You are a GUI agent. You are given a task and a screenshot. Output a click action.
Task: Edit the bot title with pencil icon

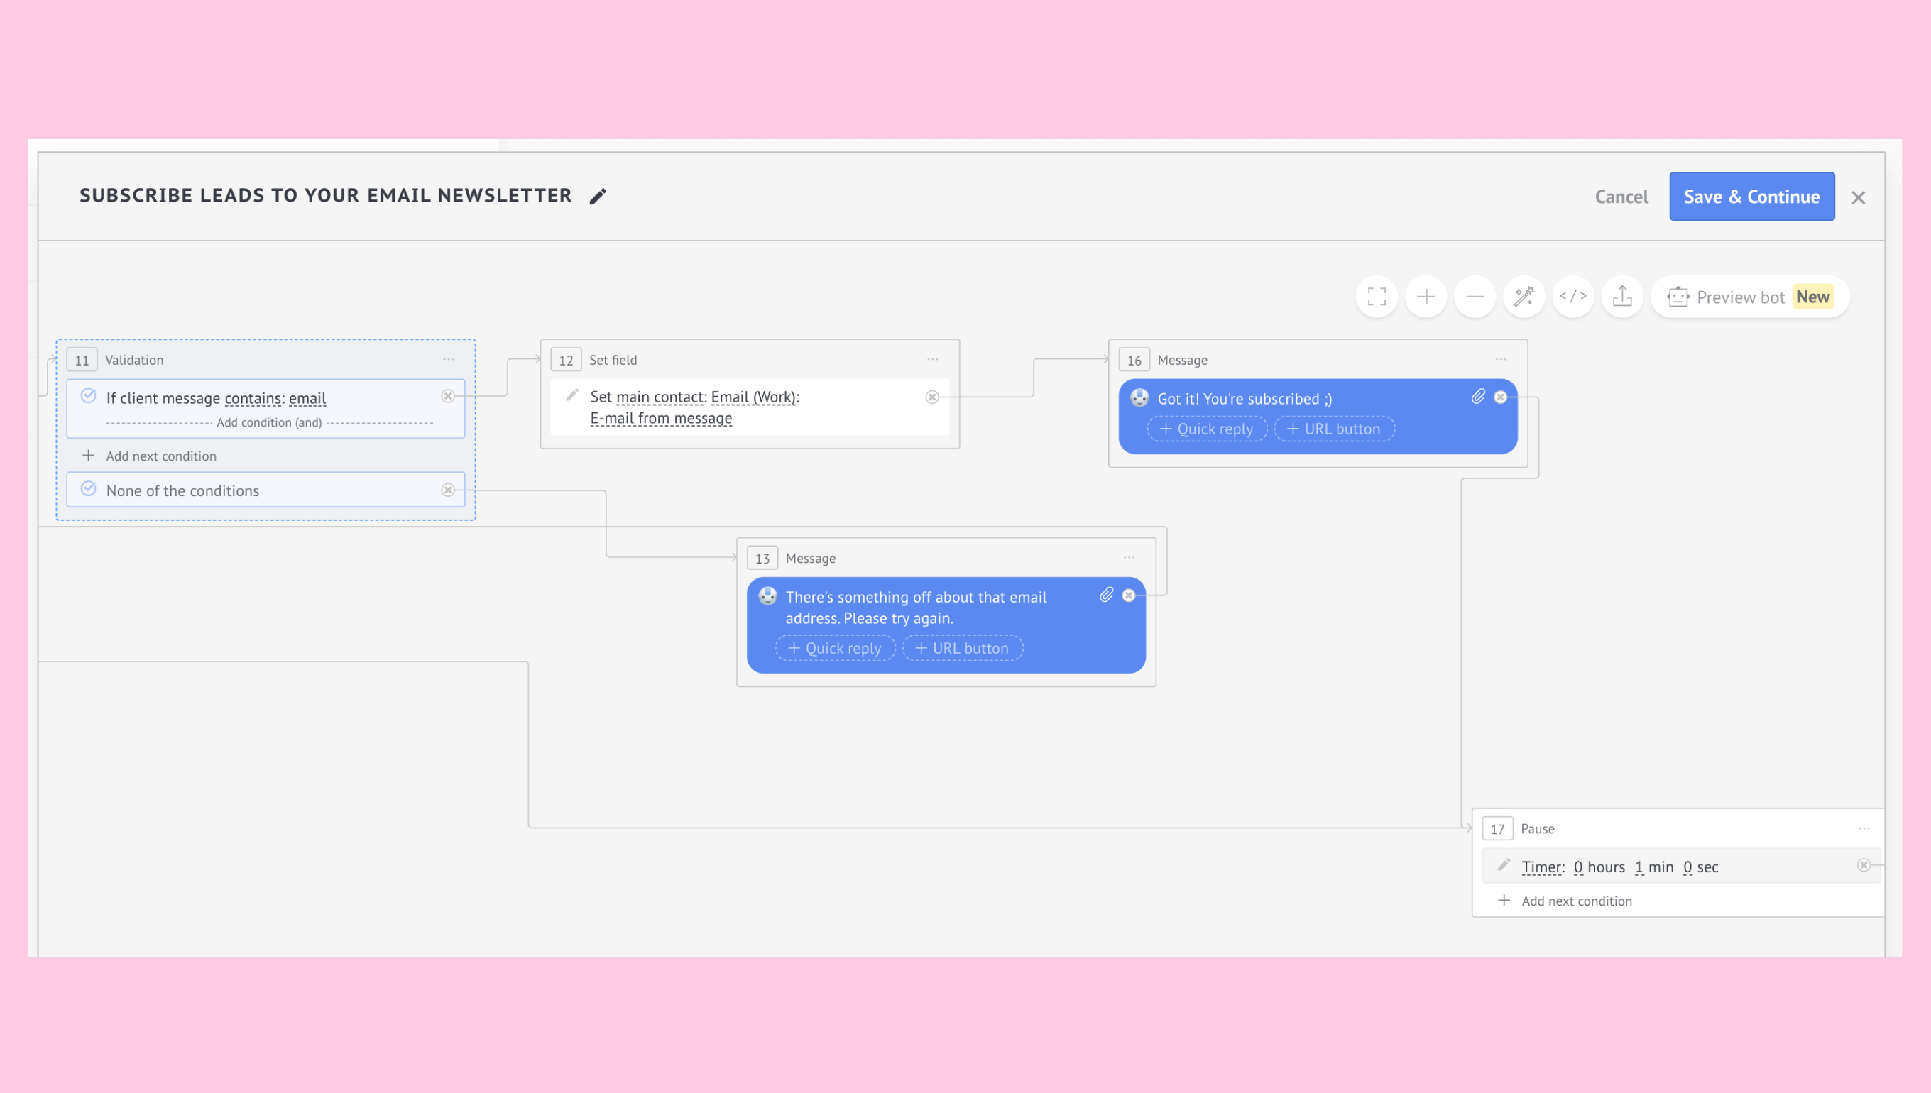pyautogui.click(x=598, y=197)
